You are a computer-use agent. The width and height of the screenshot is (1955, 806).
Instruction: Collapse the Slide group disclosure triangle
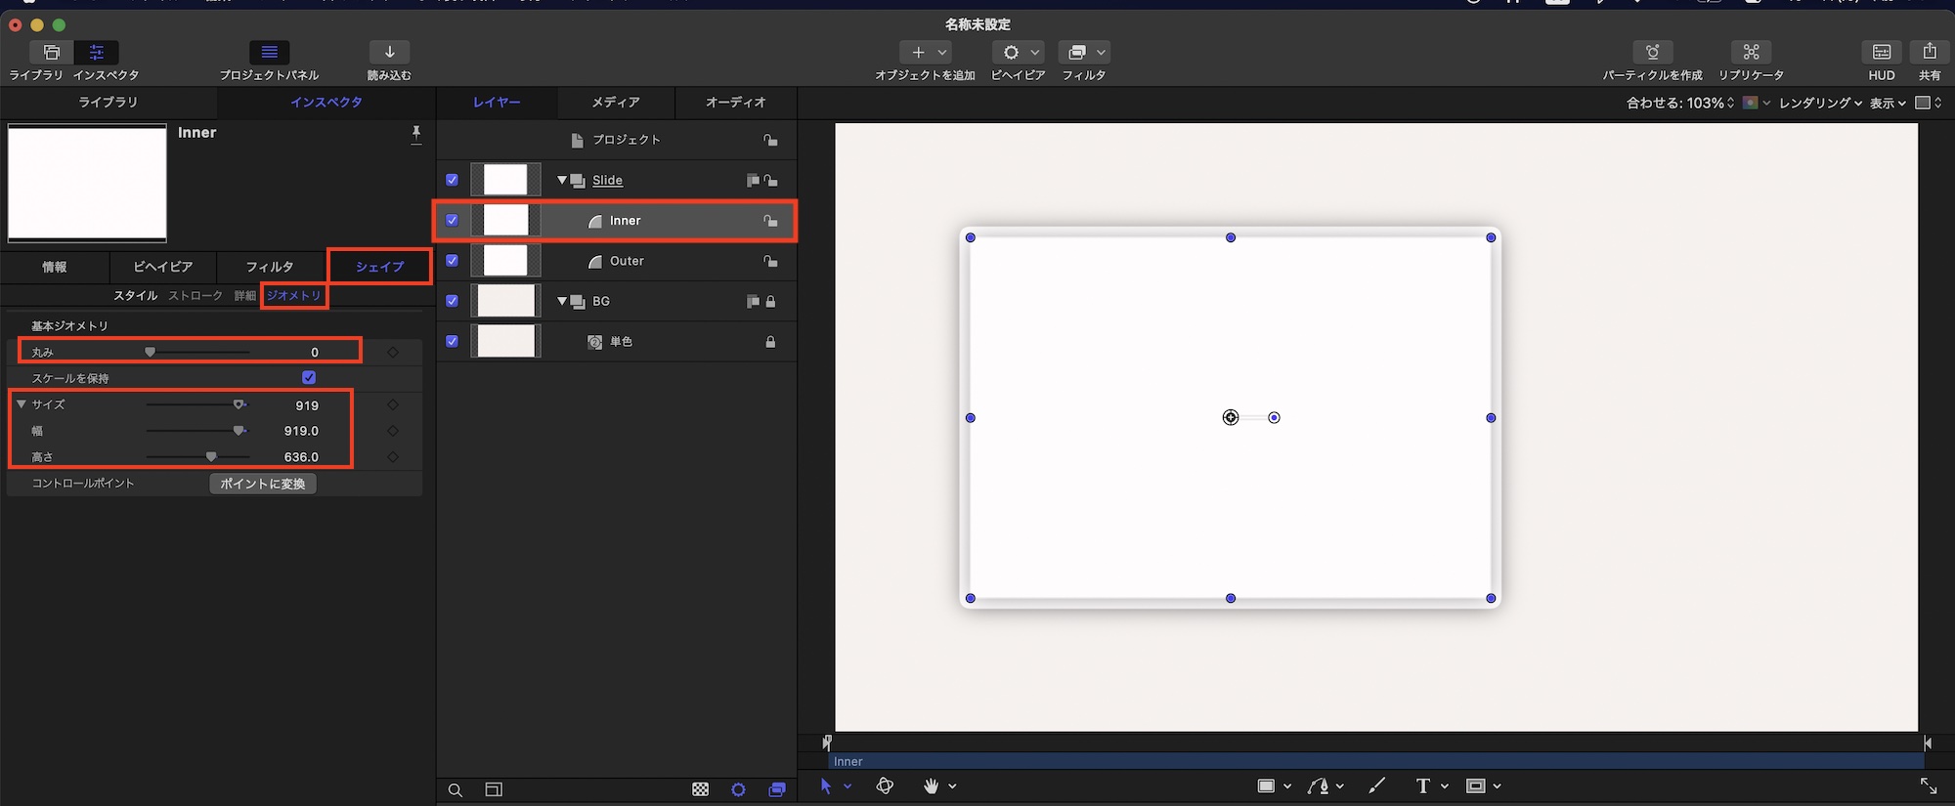coord(562,180)
